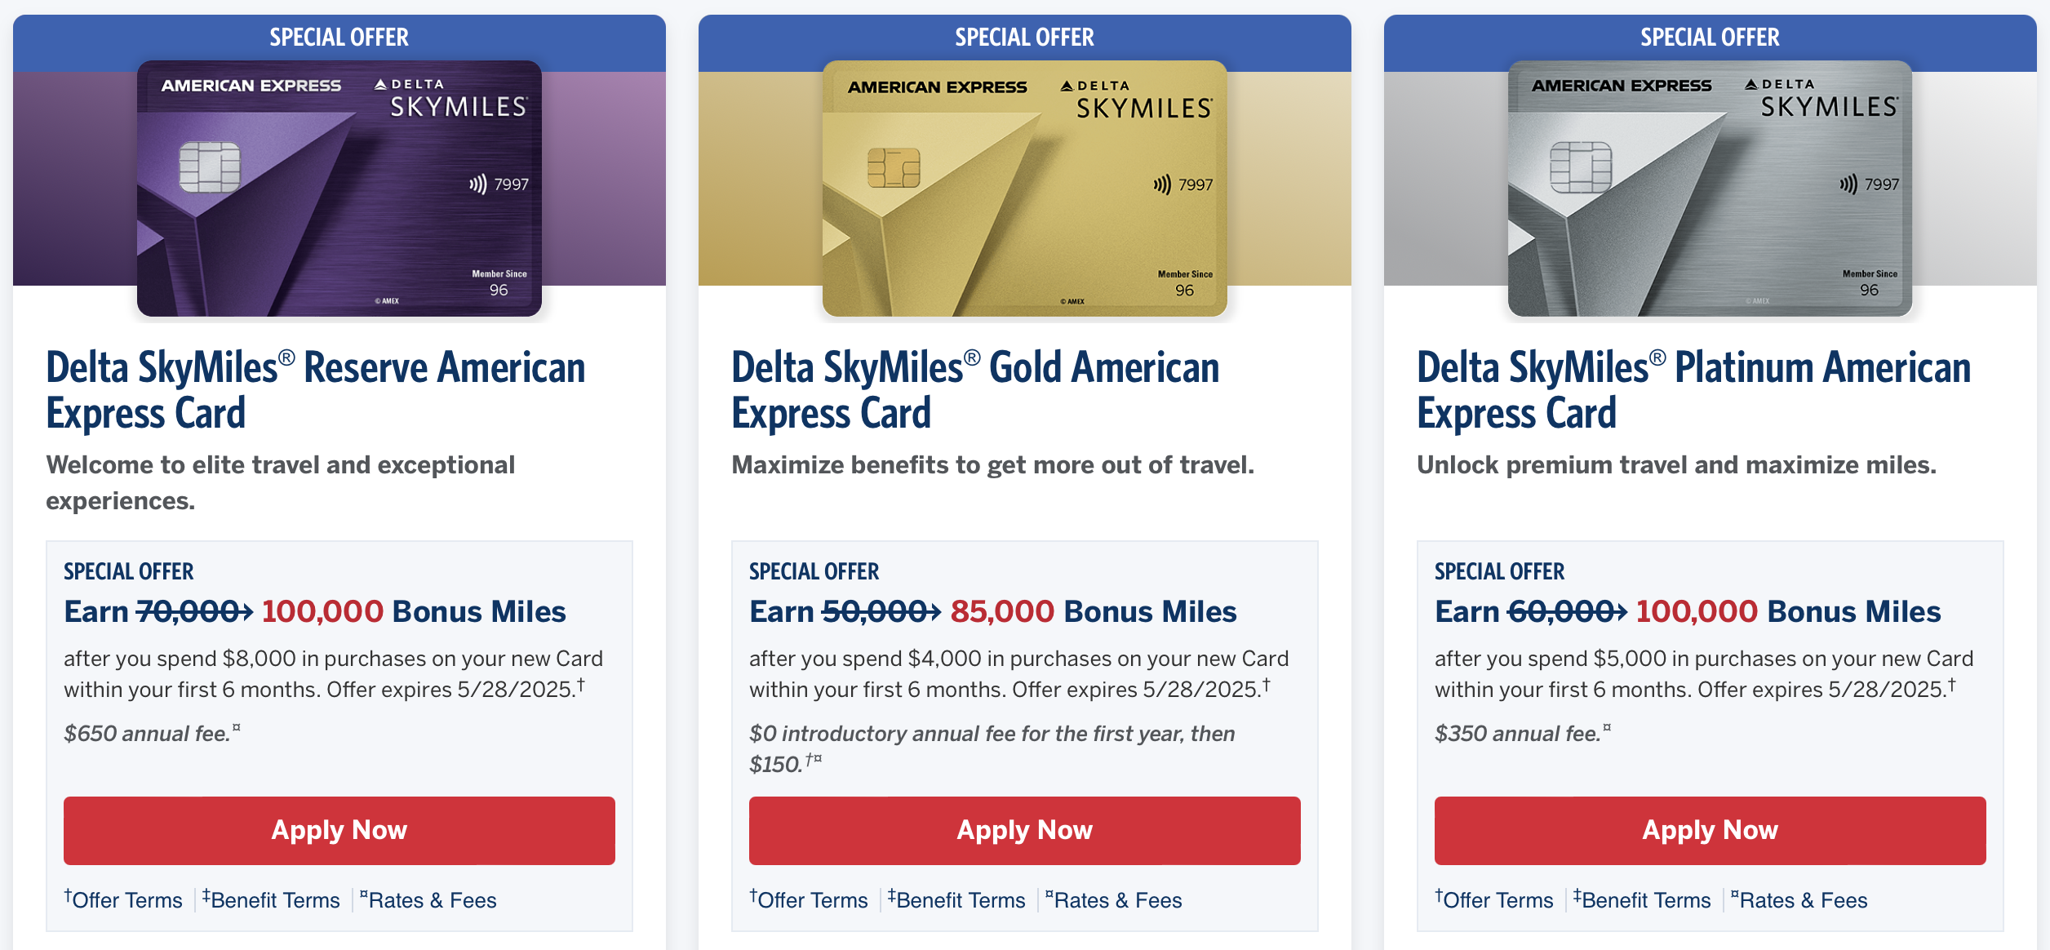Click Apply Now for the Reserve card
The height and width of the screenshot is (950, 2050).
click(339, 830)
